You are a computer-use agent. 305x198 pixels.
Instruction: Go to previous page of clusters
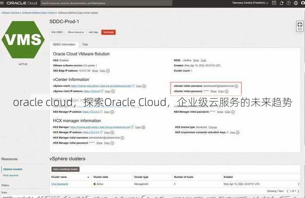pyautogui.click(x=288, y=191)
